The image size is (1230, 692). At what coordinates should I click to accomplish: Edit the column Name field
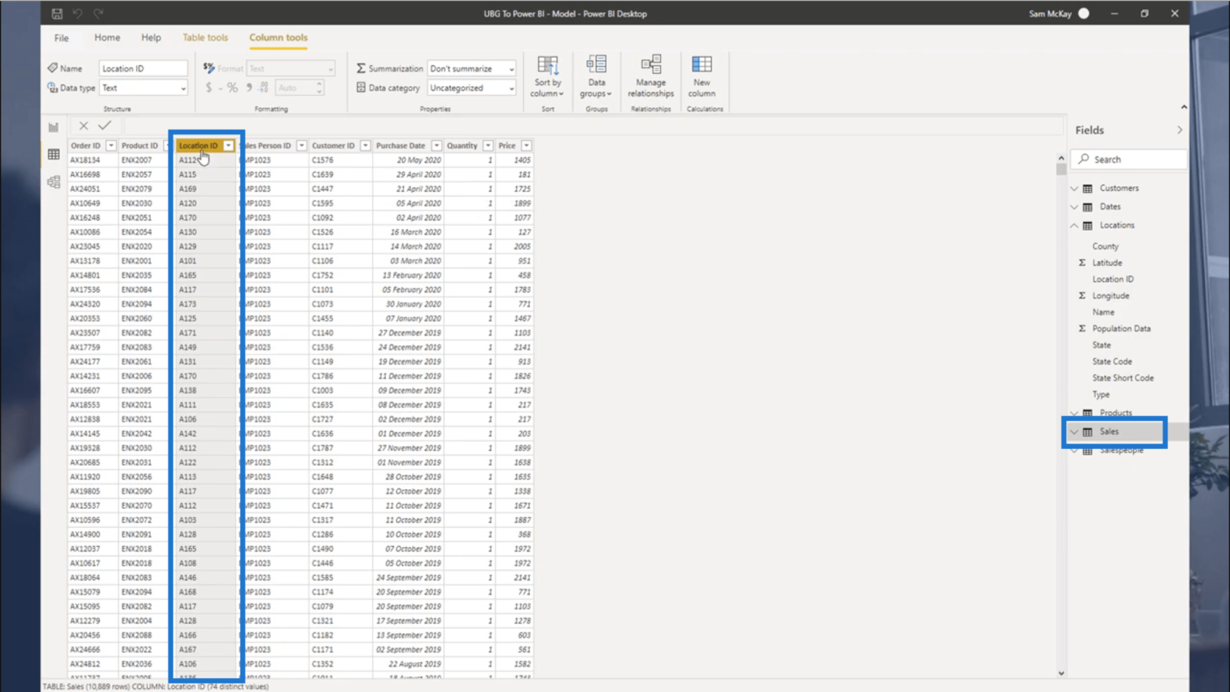point(143,68)
